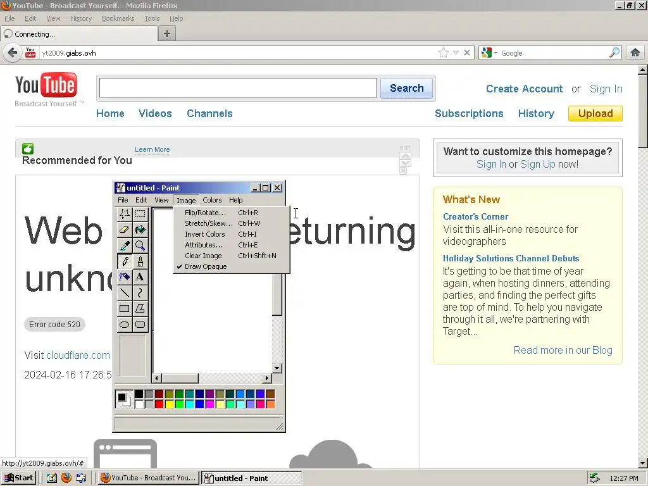
Task: Click Paint canvas scroll right arrow
Action: click(268, 378)
